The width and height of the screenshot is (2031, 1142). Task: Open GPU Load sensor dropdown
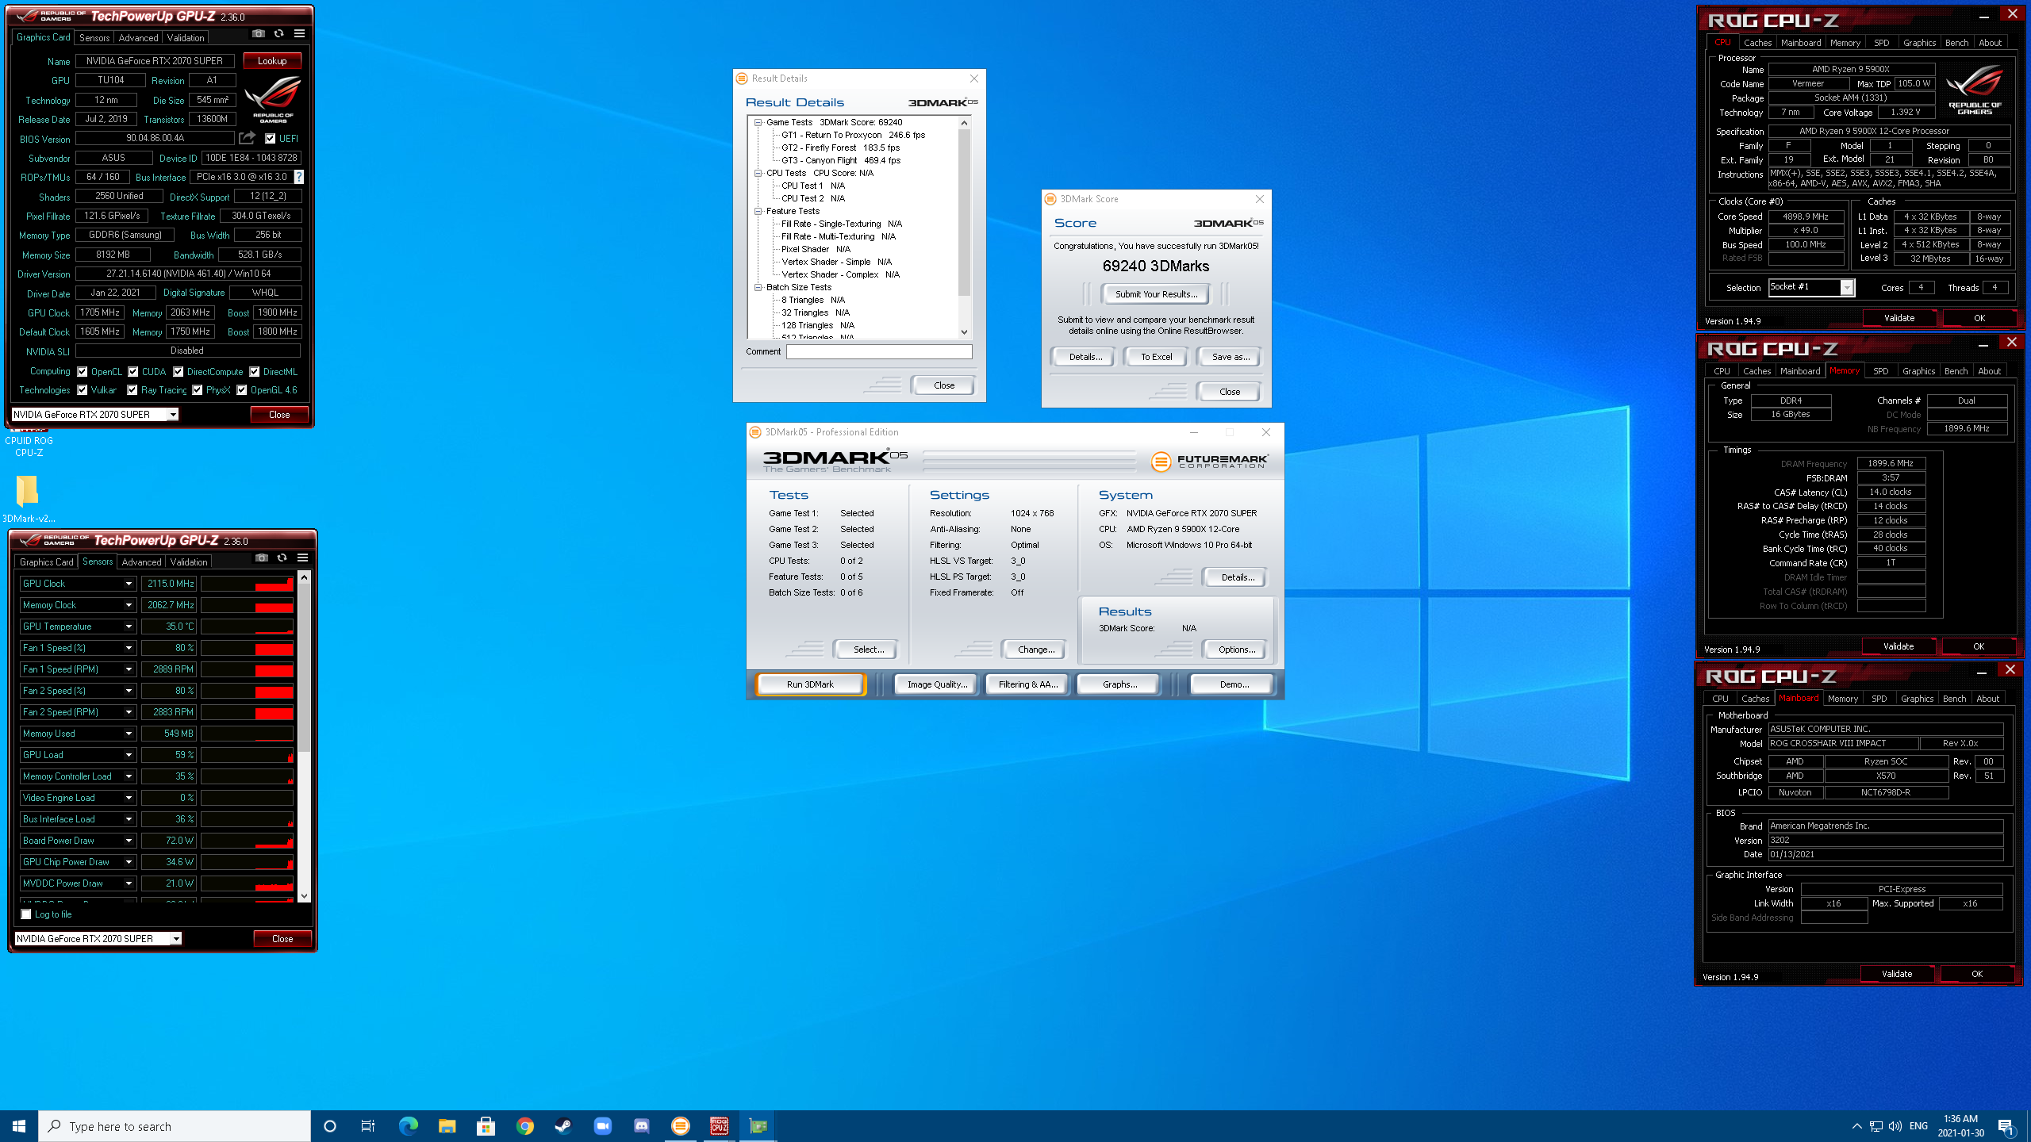[x=129, y=755]
